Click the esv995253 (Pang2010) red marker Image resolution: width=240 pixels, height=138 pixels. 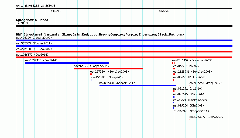tap(190, 86)
